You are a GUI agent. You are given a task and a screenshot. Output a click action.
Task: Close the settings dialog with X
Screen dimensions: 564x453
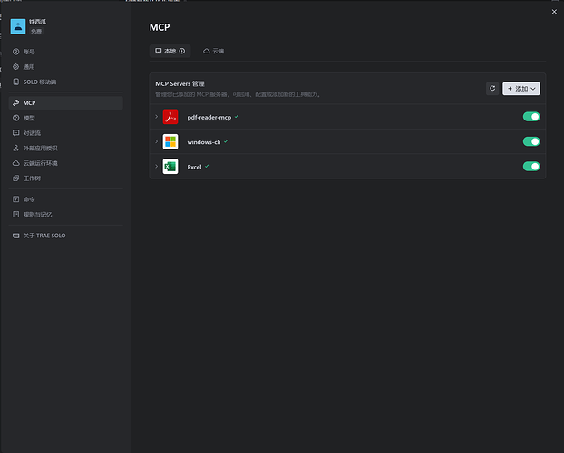click(x=554, y=12)
